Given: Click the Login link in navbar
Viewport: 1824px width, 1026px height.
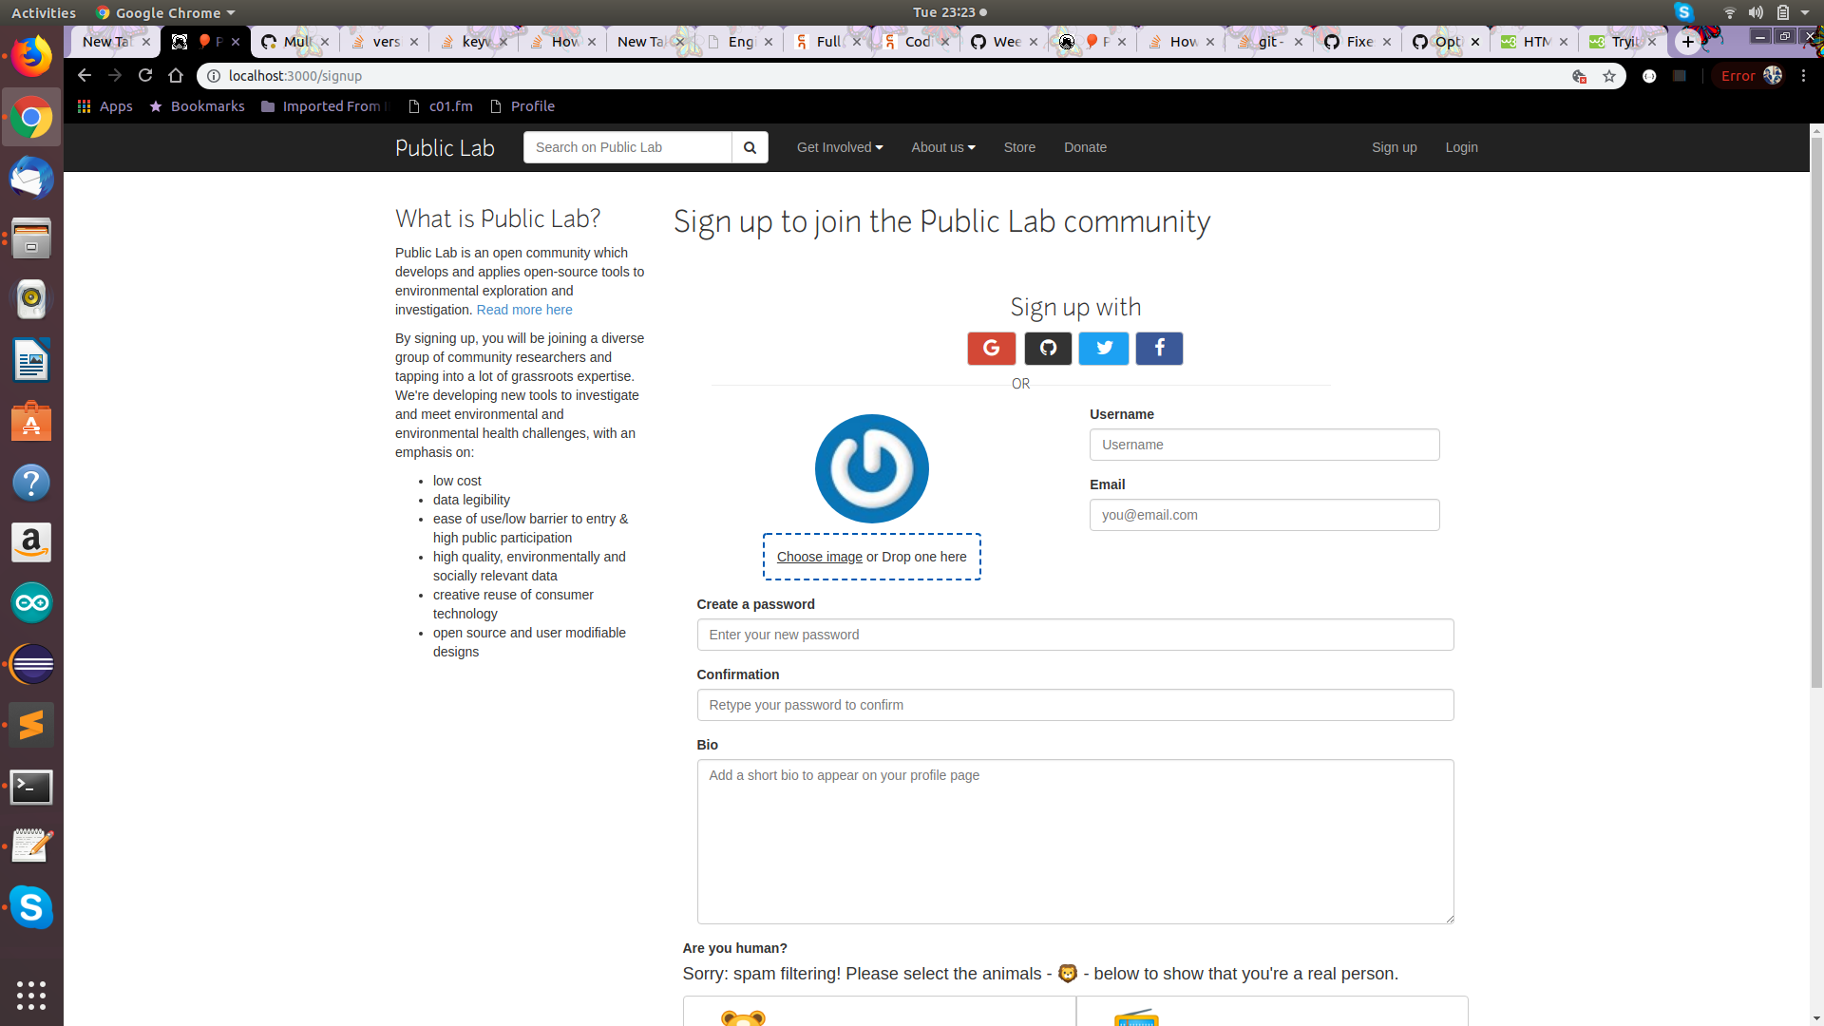Looking at the screenshot, I should [x=1461, y=147].
